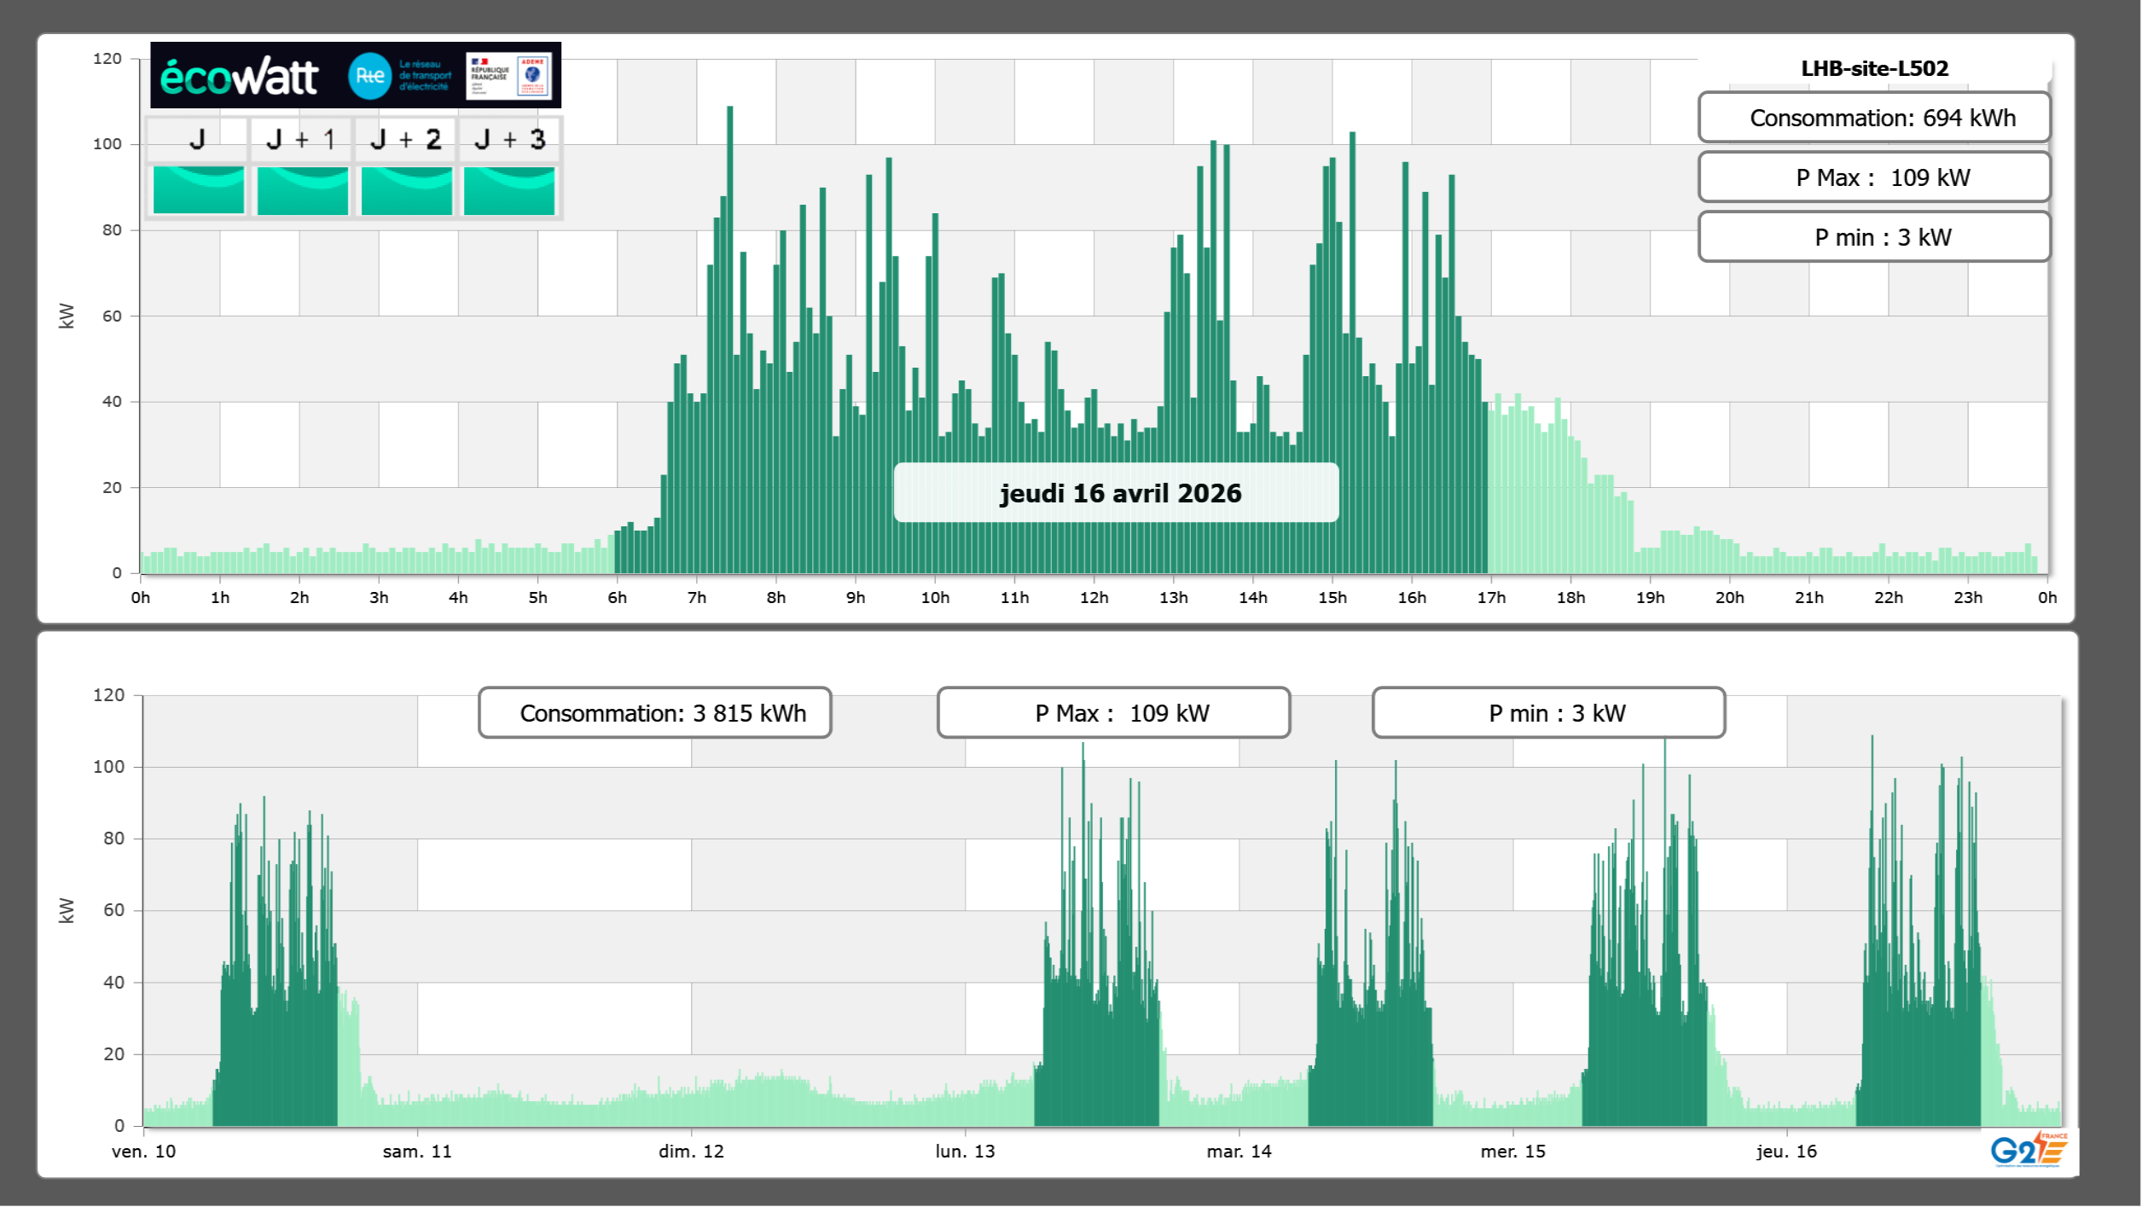Screen dimensions: 2142x1207
Task: Click the Consommation: 3 815 kWh box
Action: pos(655,713)
